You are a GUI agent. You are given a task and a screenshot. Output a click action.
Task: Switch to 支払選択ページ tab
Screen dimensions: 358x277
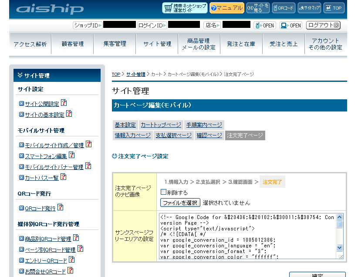173,135
